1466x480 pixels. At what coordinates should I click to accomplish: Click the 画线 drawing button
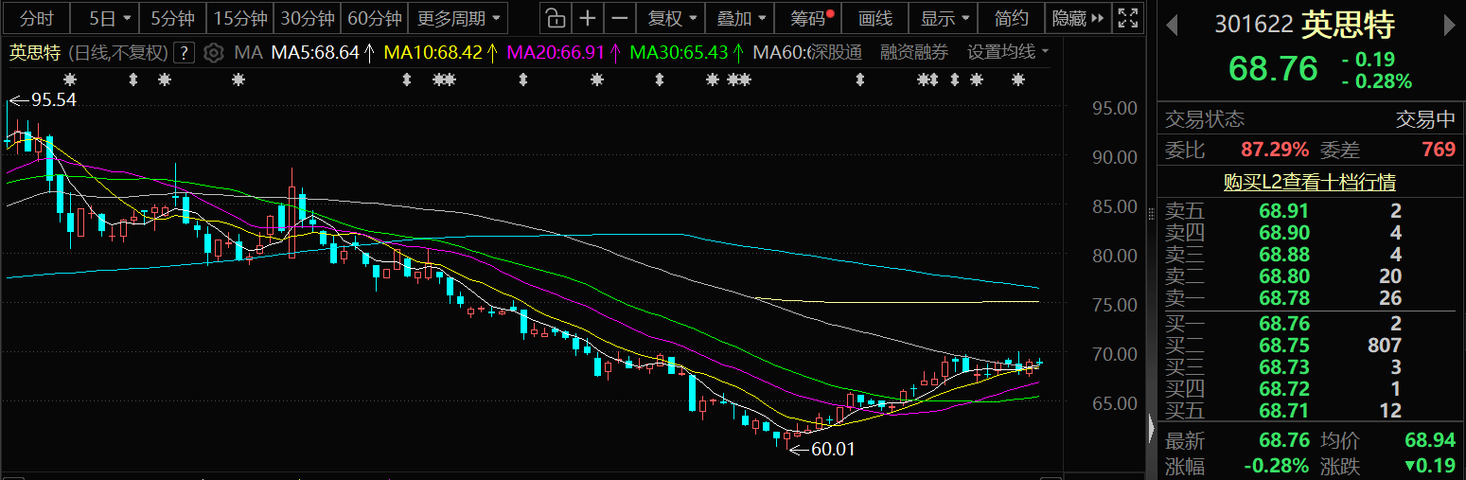tap(875, 18)
